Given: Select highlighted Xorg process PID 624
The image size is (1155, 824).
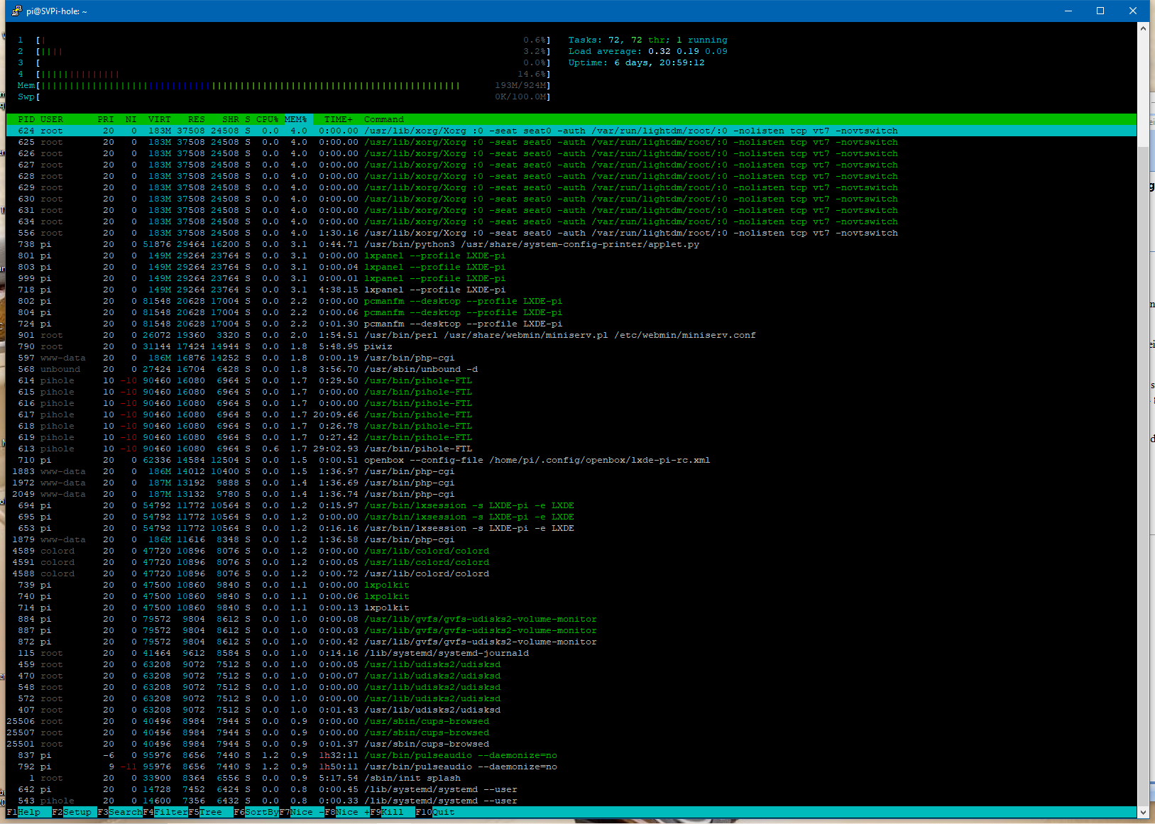Looking at the screenshot, I should [571, 131].
